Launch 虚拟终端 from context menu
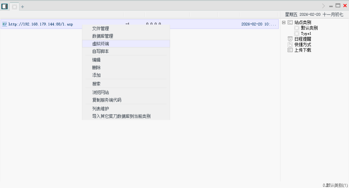 click(126, 44)
